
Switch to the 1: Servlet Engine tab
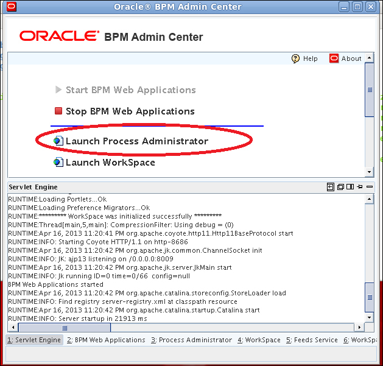click(x=34, y=340)
